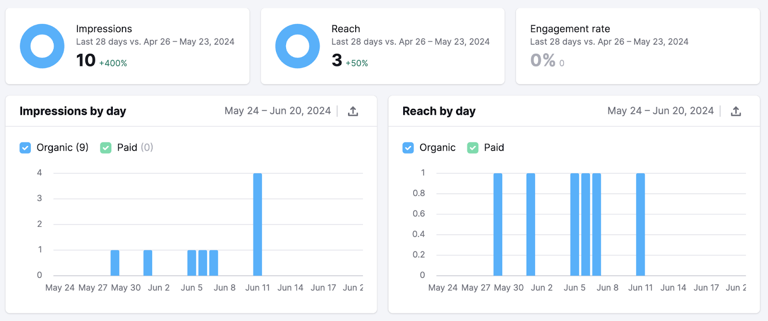Screen dimensions: 768x321
Task: Click the first bar in Reach by day chart
Action: click(x=498, y=225)
